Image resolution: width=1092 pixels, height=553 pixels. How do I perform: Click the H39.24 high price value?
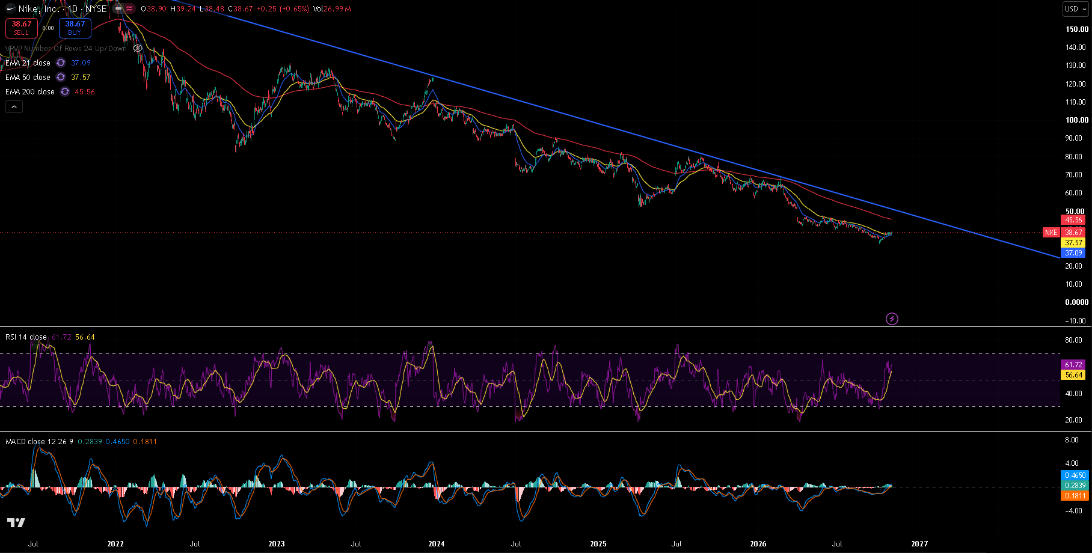pos(182,9)
